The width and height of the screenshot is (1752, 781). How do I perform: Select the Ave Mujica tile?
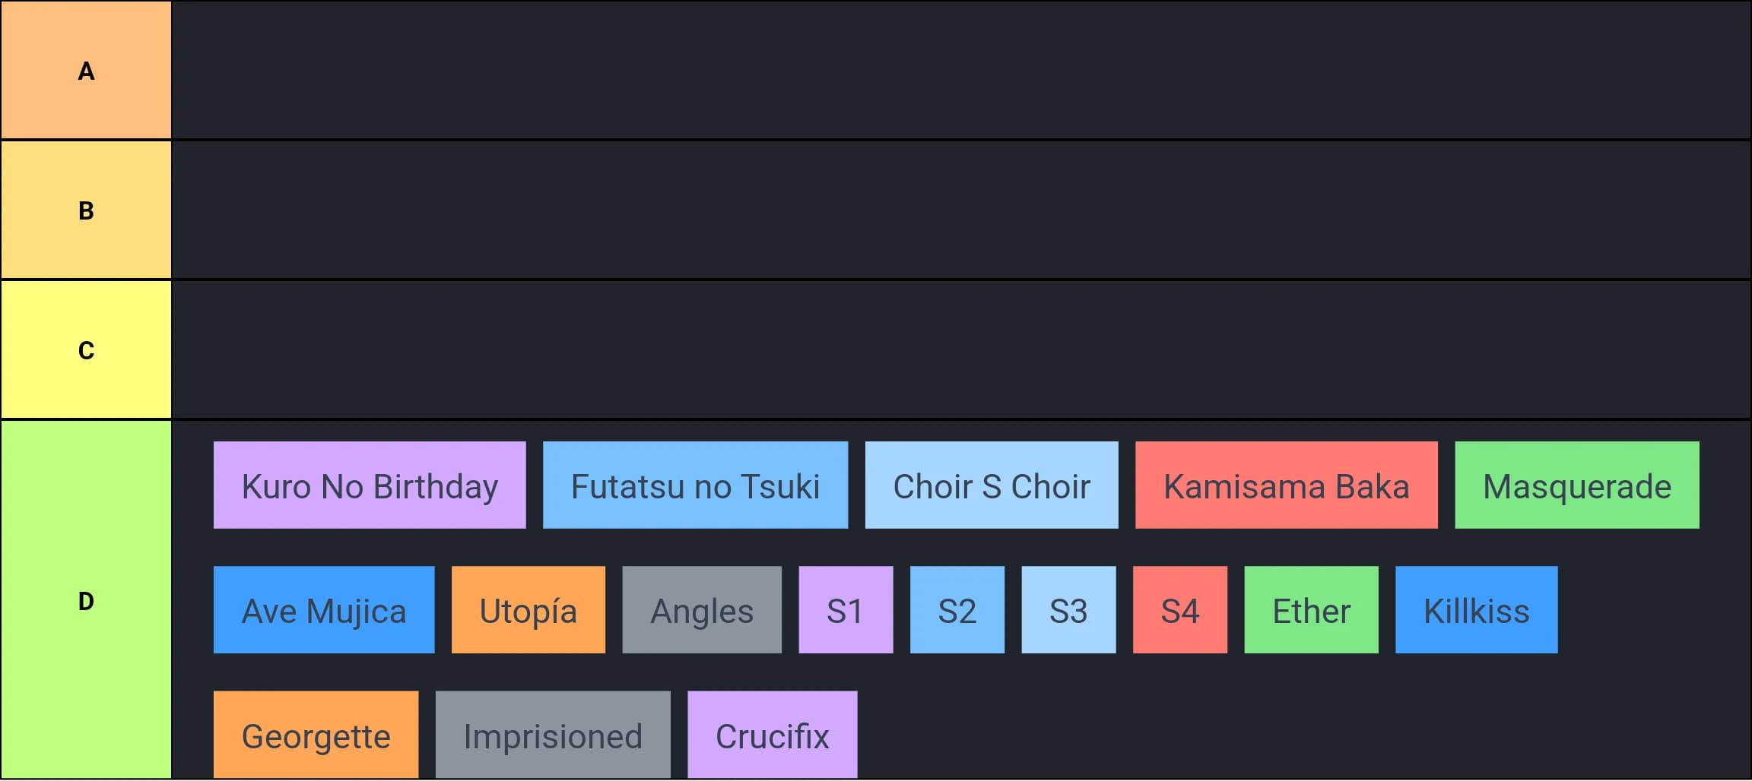coord(324,609)
